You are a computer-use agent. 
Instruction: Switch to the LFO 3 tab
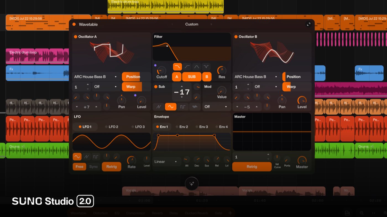pyautogui.click(x=138, y=127)
